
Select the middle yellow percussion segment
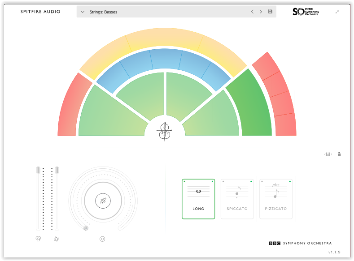(x=164, y=39)
